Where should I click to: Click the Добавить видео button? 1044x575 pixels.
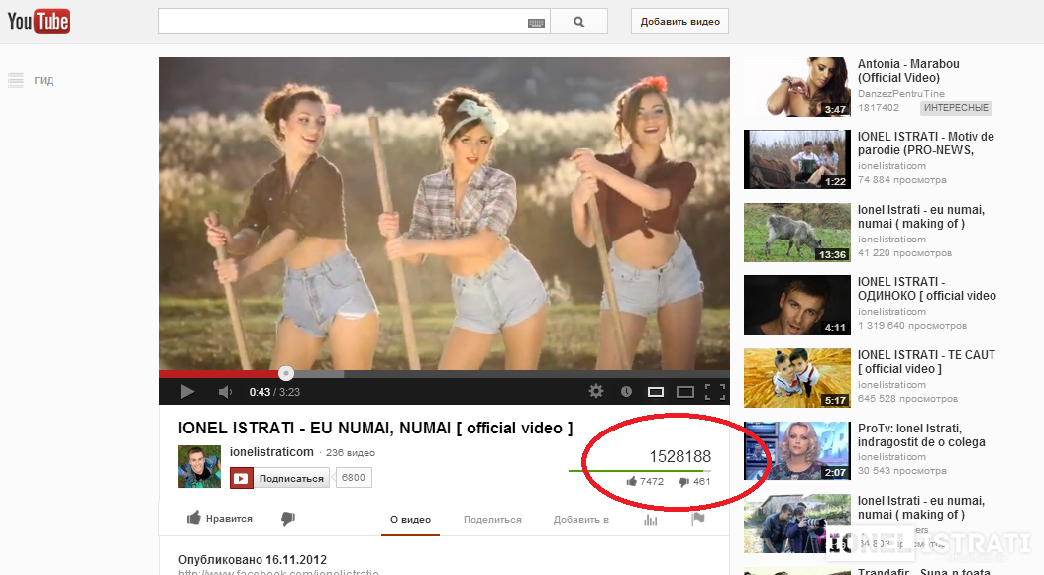tap(679, 21)
